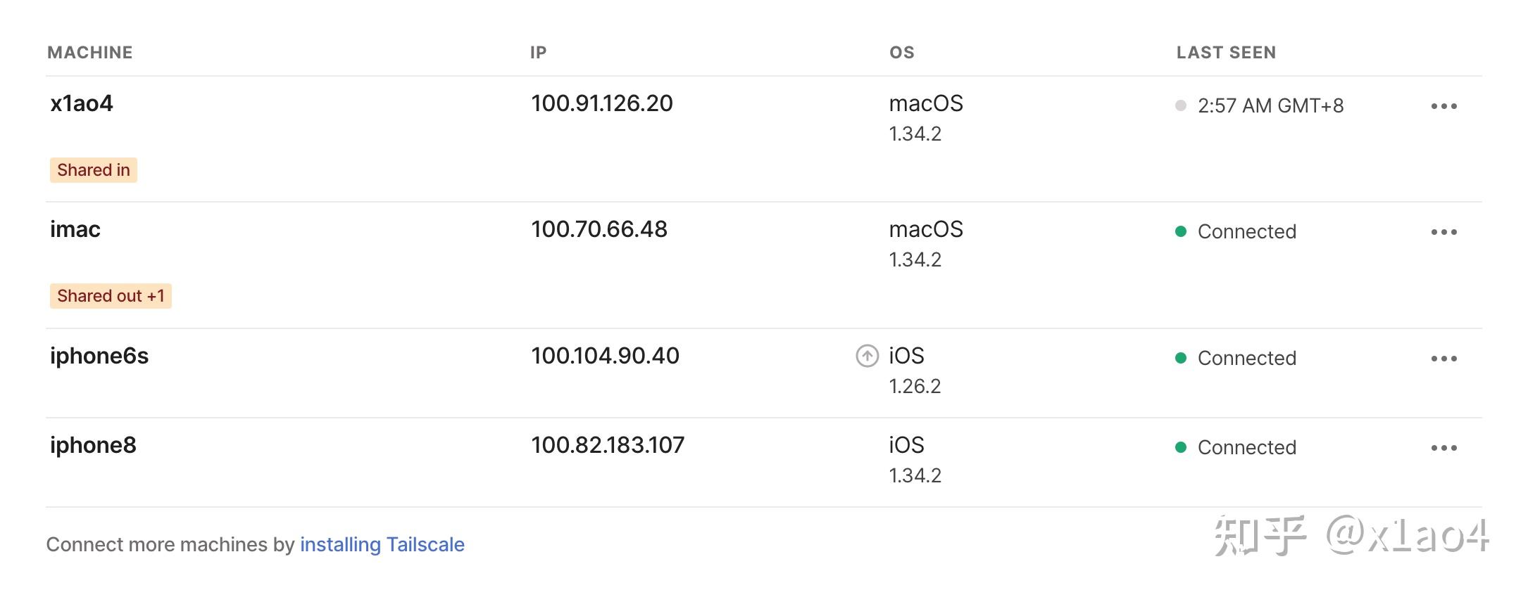Click the Shared in badge
This screenshot has height=597, width=1528.
(94, 170)
